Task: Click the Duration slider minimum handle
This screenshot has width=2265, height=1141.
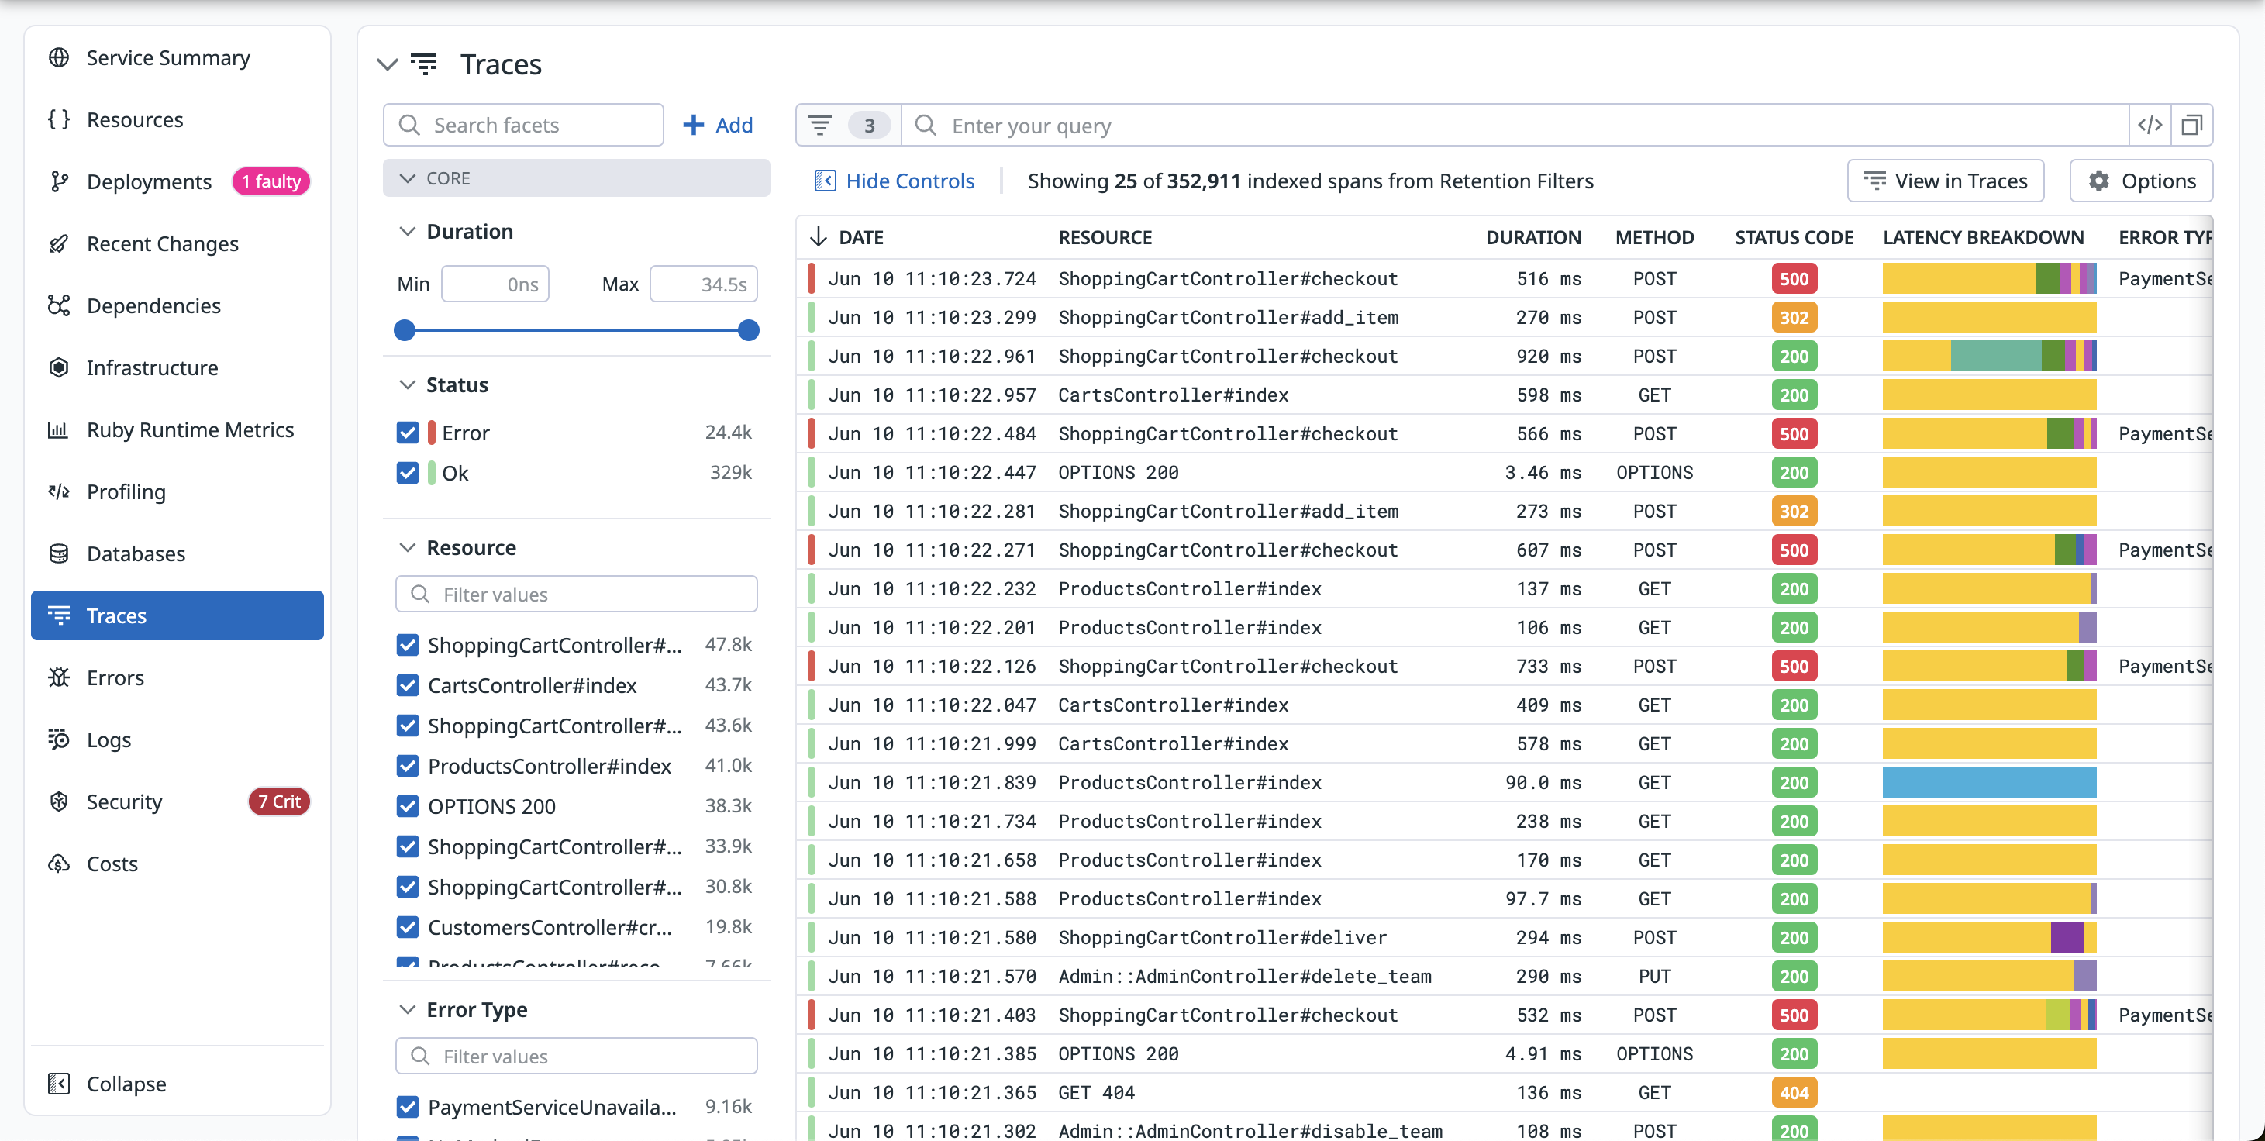Action: point(405,330)
